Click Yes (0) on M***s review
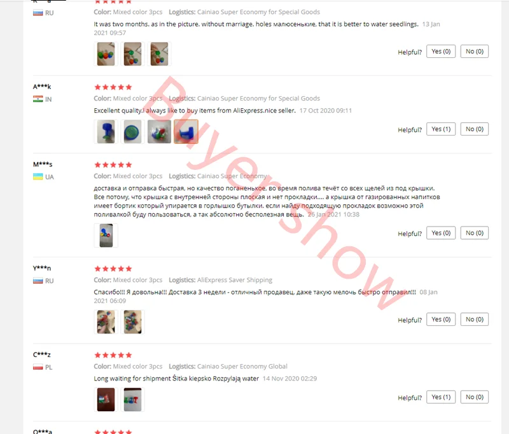The image size is (509, 434). point(441,233)
